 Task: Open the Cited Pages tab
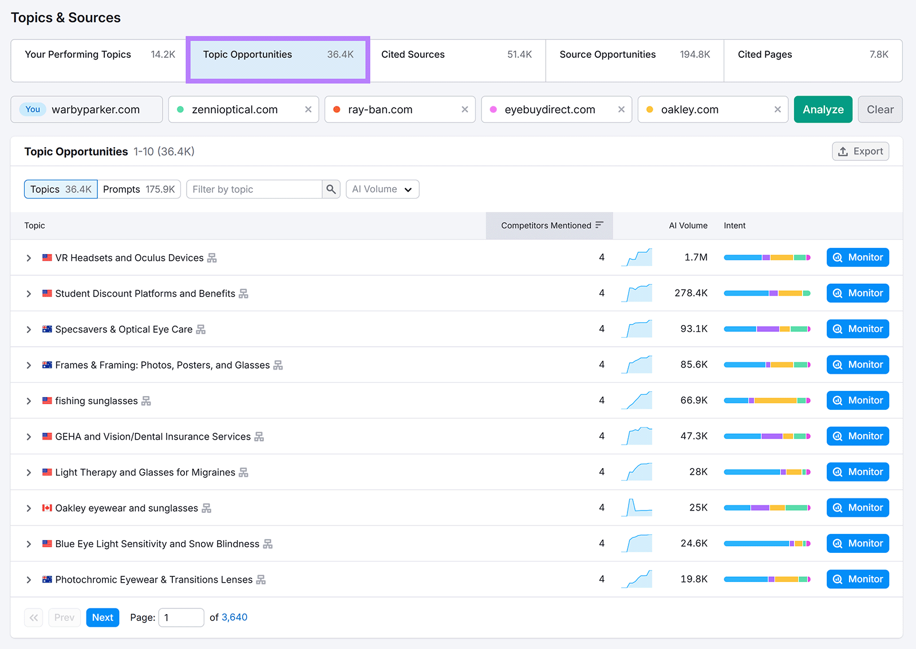pos(813,60)
